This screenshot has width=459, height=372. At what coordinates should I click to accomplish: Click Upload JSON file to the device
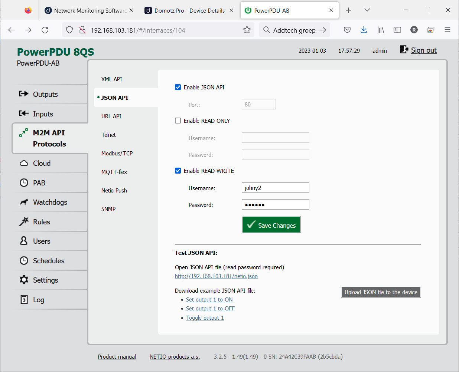pos(381,292)
